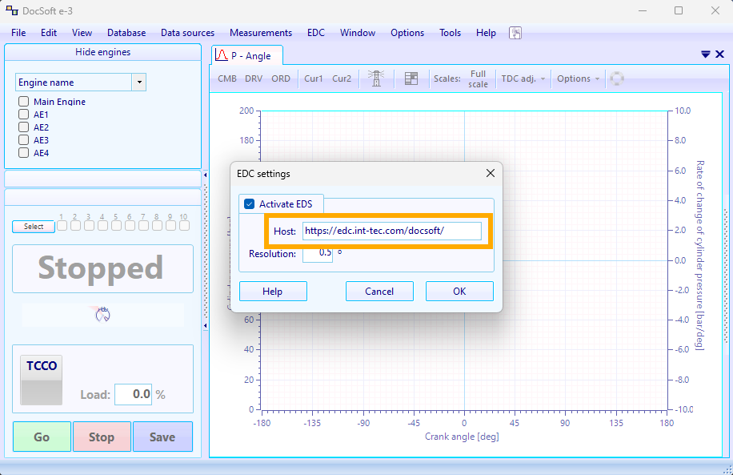Select the CMB display mode icon
733x475 pixels.
click(x=226, y=78)
